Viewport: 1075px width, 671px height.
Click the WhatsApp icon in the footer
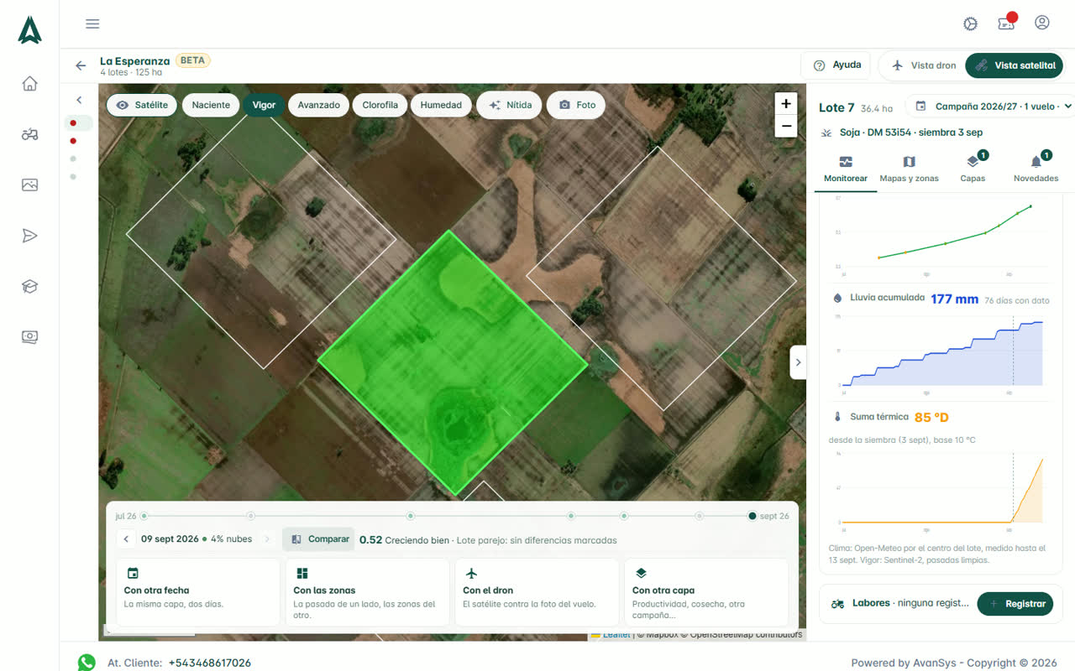(x=87, y=663)
